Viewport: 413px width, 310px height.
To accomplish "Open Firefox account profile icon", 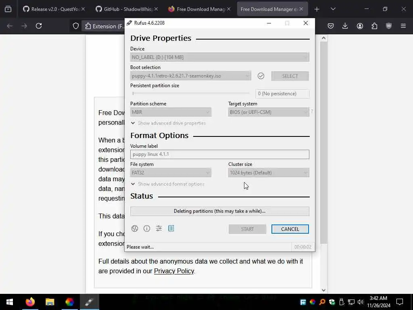I will pos(360,26).
